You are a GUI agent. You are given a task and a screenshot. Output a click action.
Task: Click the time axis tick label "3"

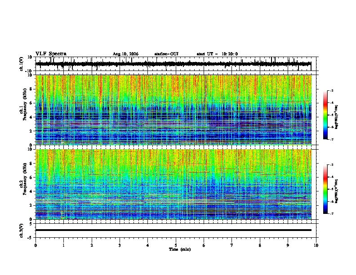coord(120,245)
